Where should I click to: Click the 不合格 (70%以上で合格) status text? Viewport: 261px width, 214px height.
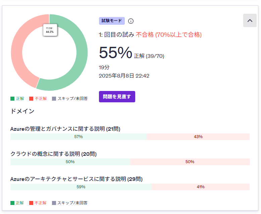(169, 35)
